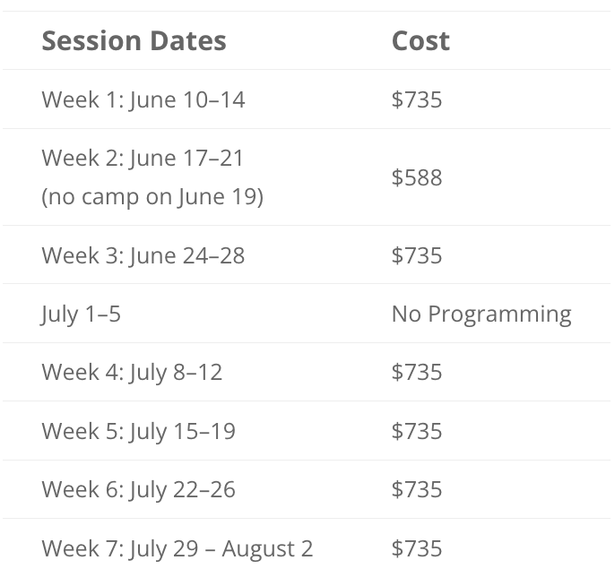Click the Cost column header
The image size is (615, 586).
(x=420, y=40)
